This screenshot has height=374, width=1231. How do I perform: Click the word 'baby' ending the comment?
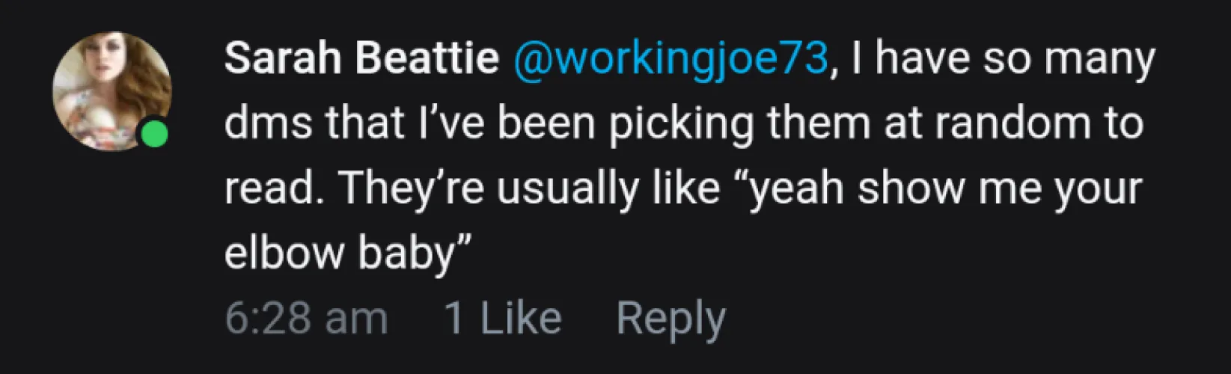(x=406, y=253)
